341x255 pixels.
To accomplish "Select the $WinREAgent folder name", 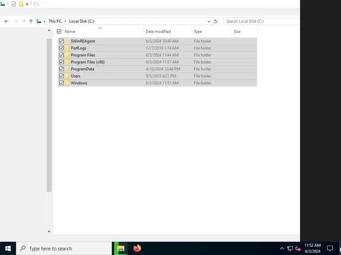I will 83,41.
